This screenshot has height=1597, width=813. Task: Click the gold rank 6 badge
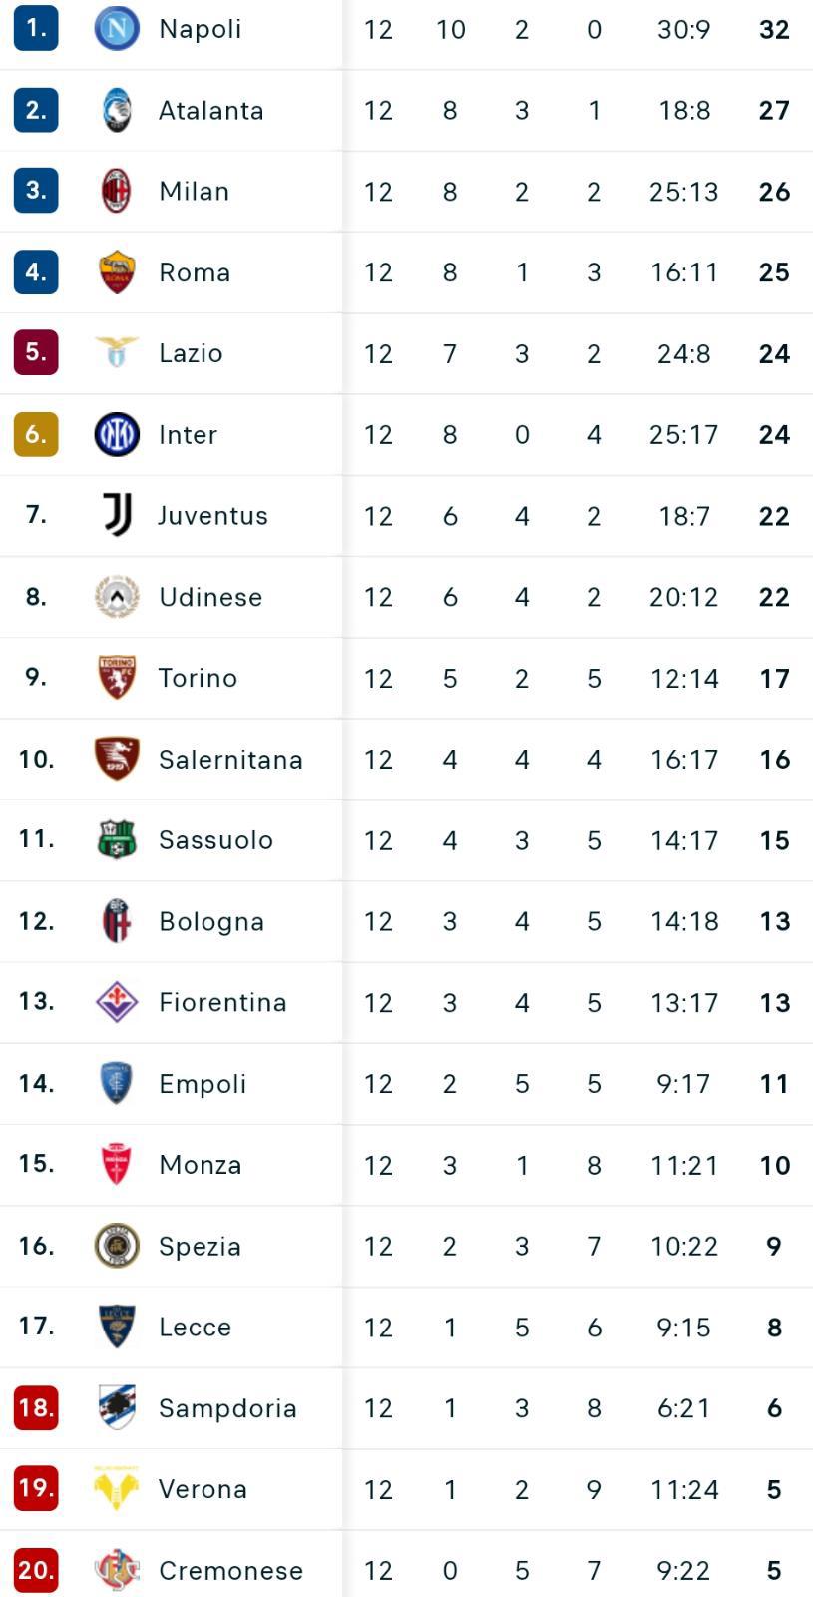click(36, 434)
